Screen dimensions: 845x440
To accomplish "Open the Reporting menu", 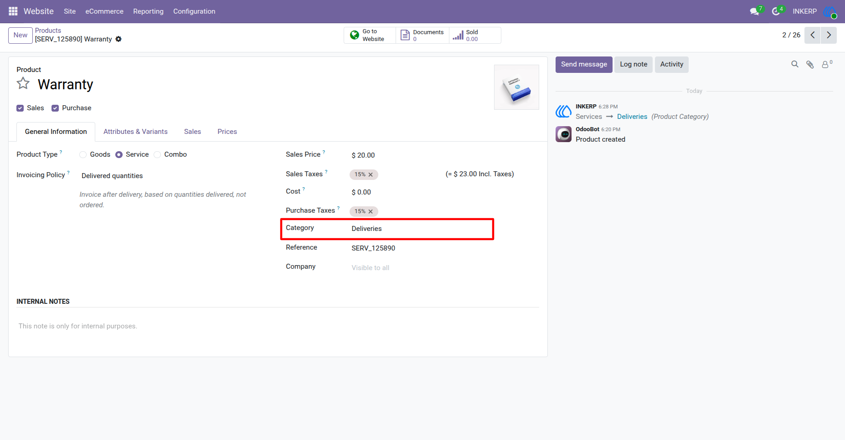I will [x=148, y=11].
